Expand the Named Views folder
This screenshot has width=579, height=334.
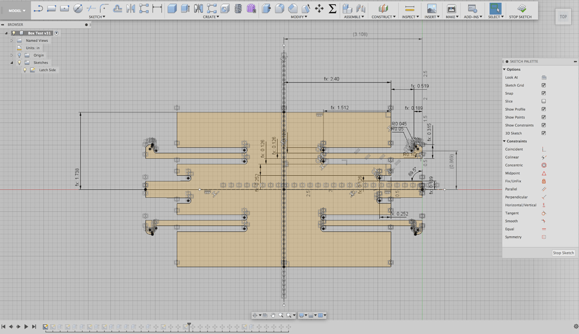coord(11,41)
